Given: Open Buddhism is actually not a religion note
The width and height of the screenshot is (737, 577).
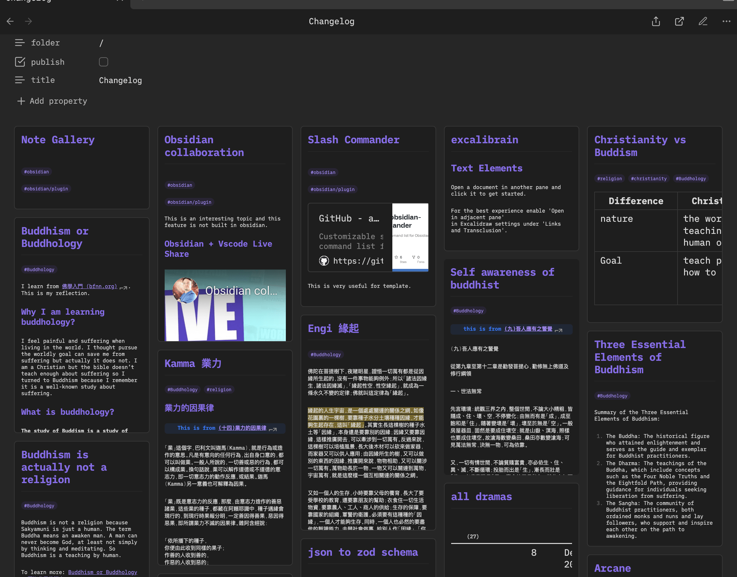Looking at the screenshot, I should click(x=64, y=467).
